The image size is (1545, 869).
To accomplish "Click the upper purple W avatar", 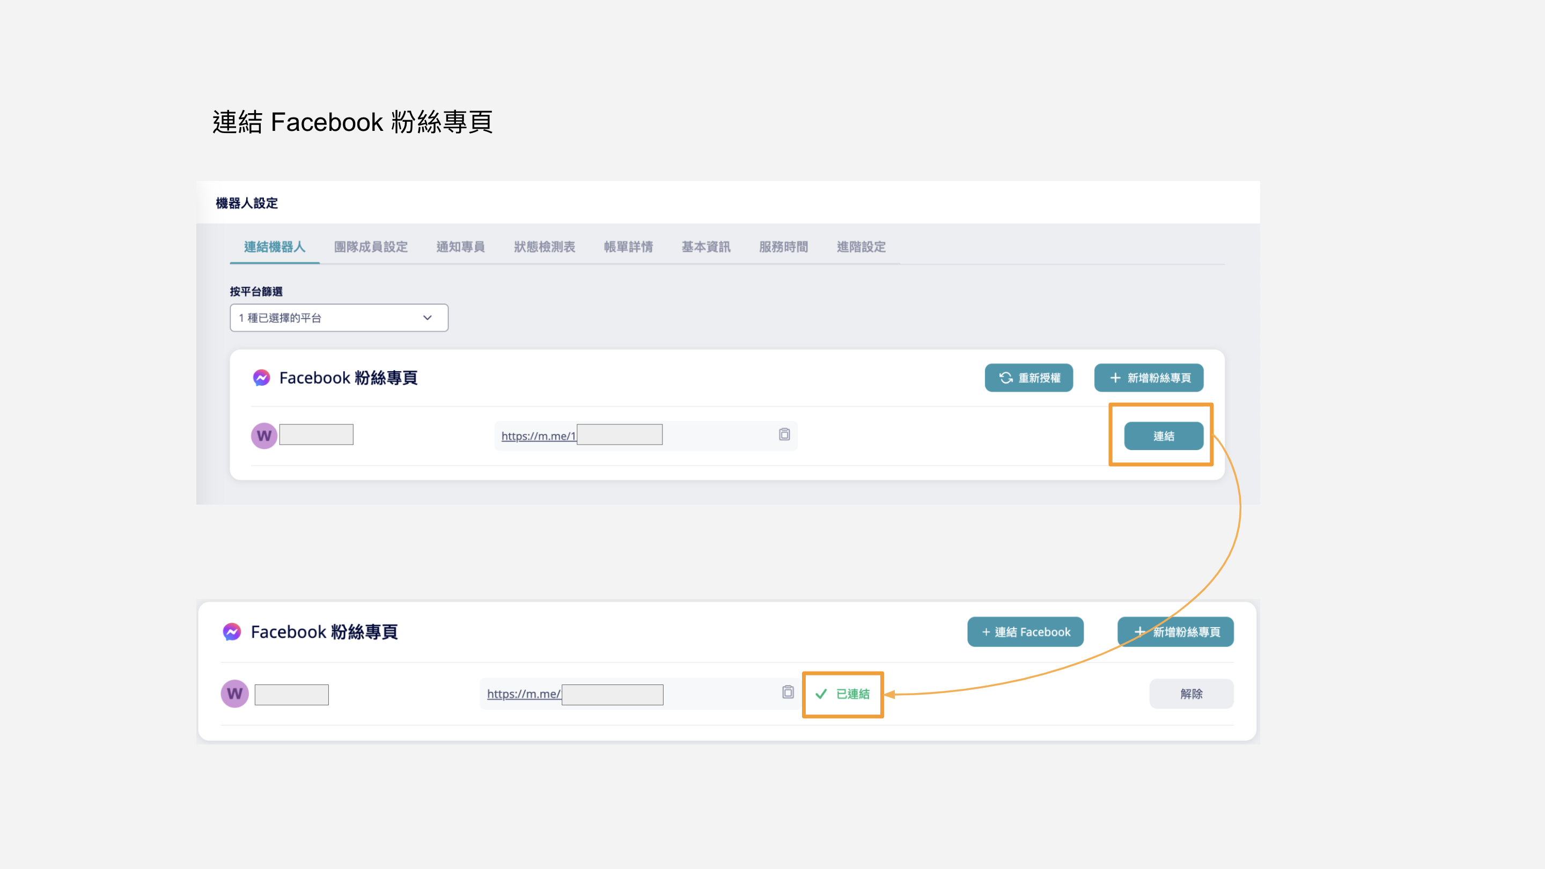I will [264, 436].
